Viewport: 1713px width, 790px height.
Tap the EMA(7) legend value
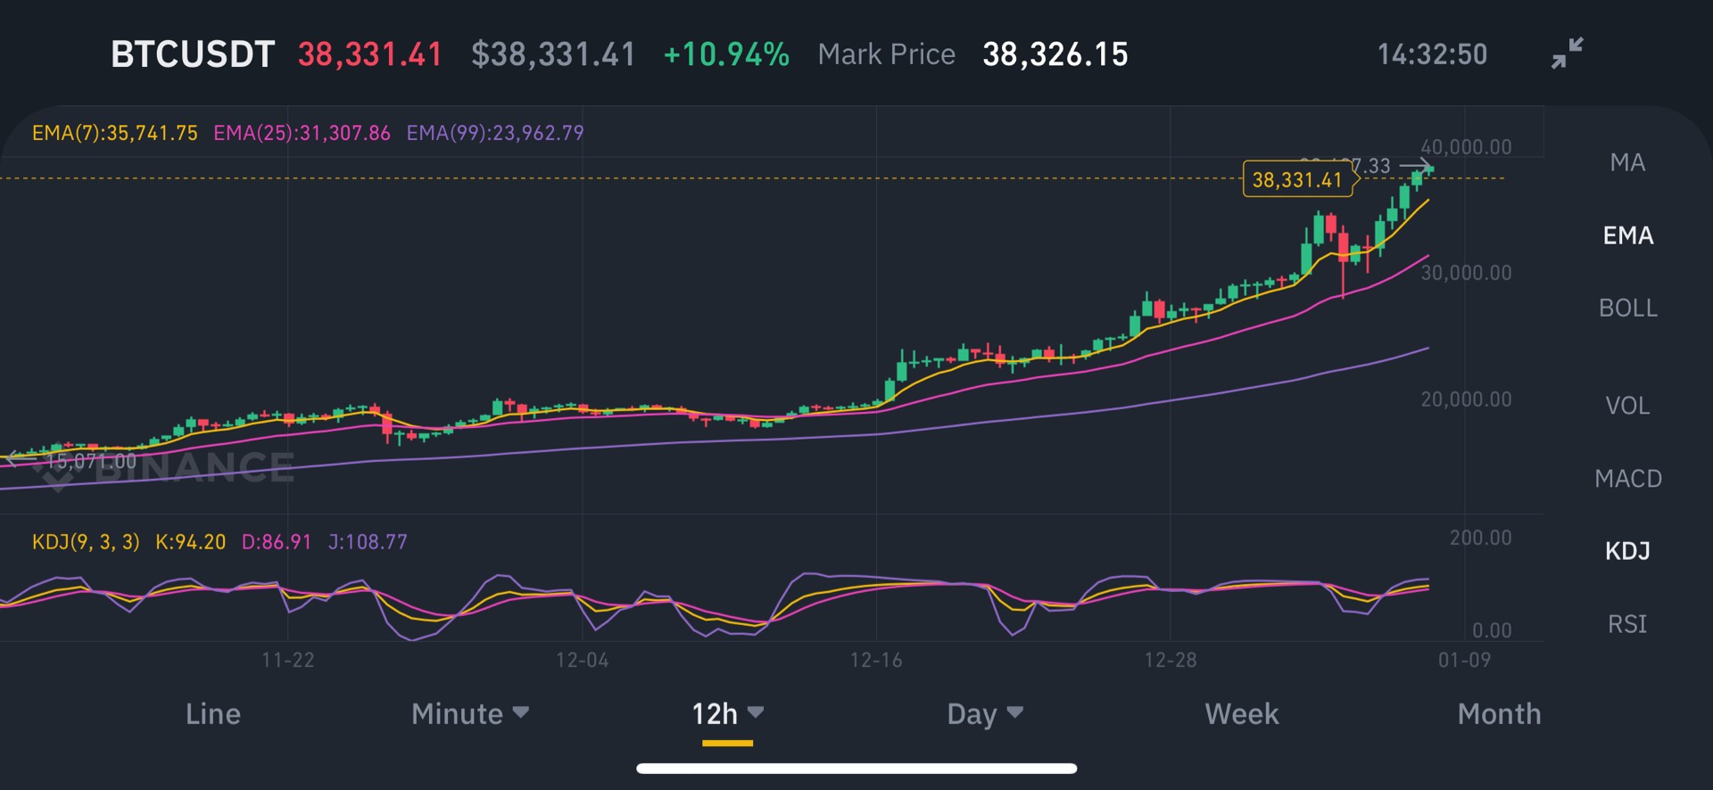pos(115,133)
